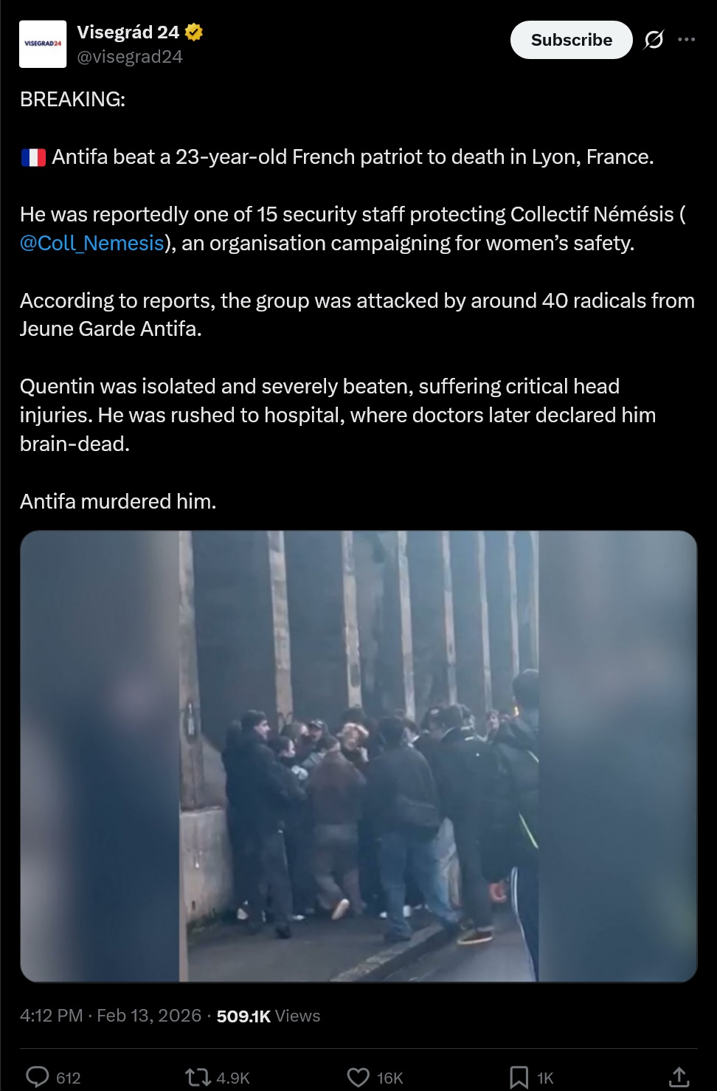Like the post with heart icon
The height and width of the screenshot is (1091, 717).
point(358,1078)
